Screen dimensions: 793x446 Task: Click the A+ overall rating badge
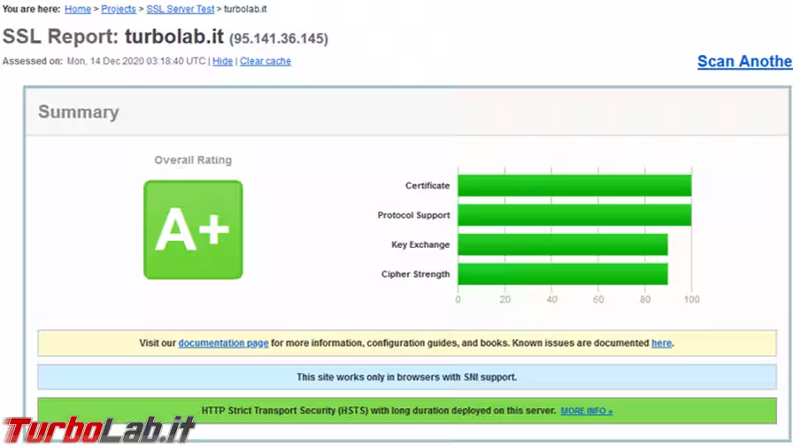(193, 229)
